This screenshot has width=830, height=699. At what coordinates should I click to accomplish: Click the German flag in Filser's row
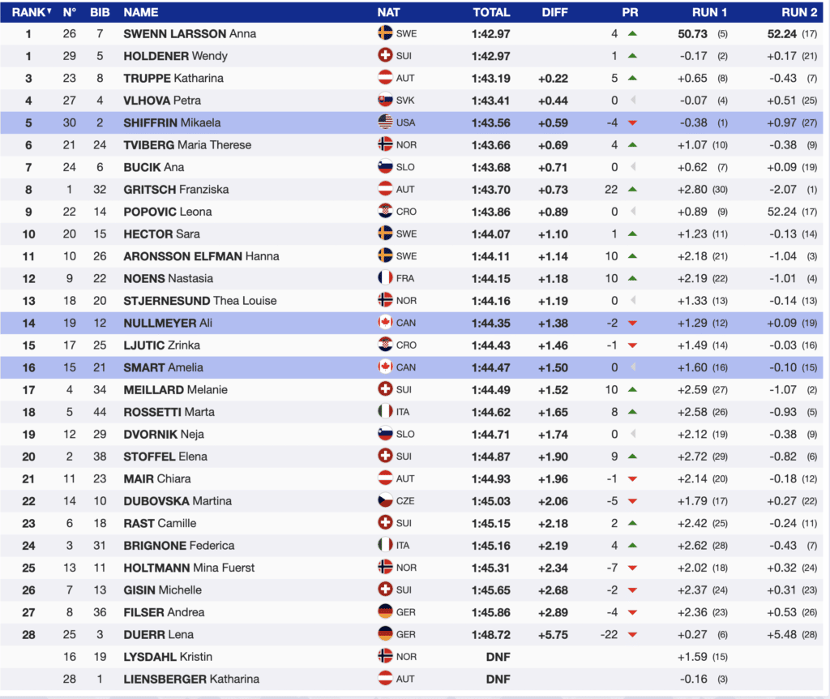point(386,612)
